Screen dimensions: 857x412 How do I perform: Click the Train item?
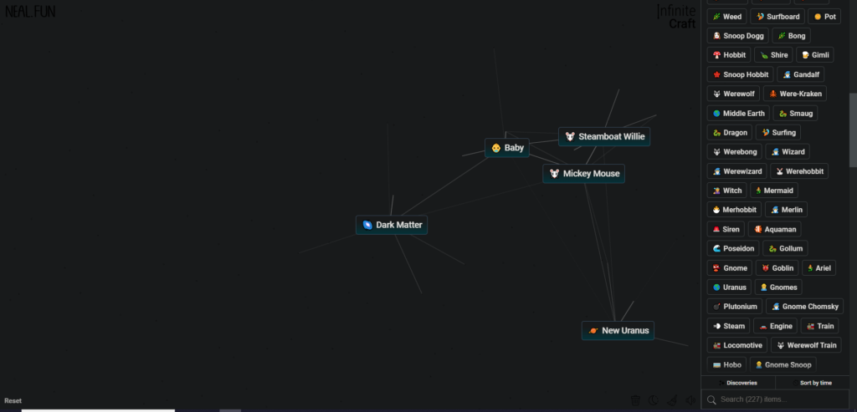click(x=819, y=326)
